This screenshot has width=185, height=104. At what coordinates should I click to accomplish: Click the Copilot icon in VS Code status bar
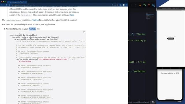[153, 102]
